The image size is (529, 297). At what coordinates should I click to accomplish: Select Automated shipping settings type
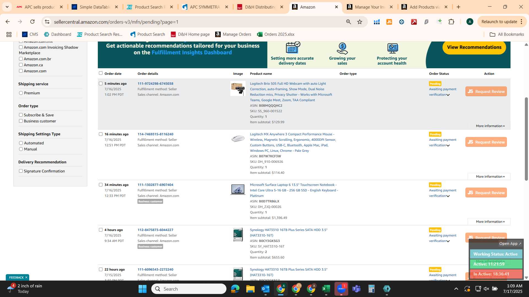click(x=21, y=143)
